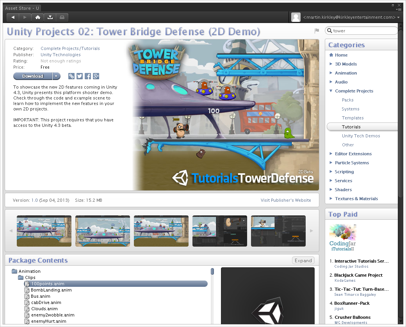Go to Home in Categories
This screenshot has height=327, width=406.
(x=341, y=55)
